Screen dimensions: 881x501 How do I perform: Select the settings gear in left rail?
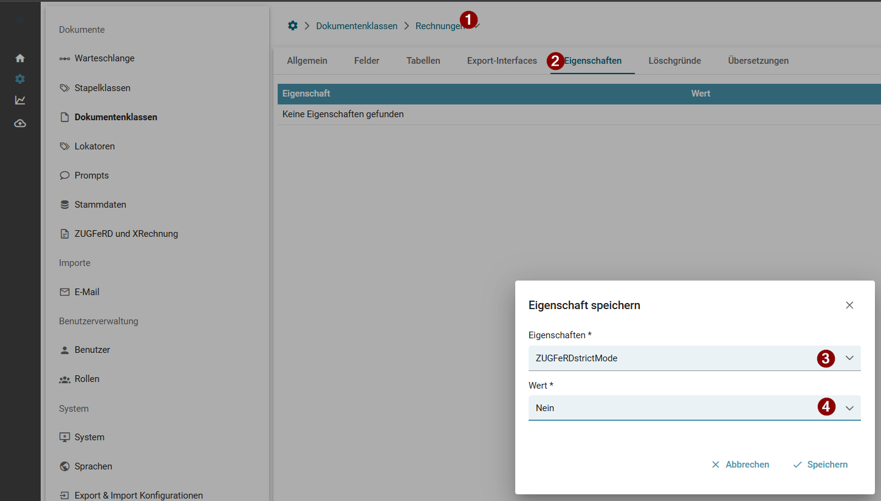(20, 79)
